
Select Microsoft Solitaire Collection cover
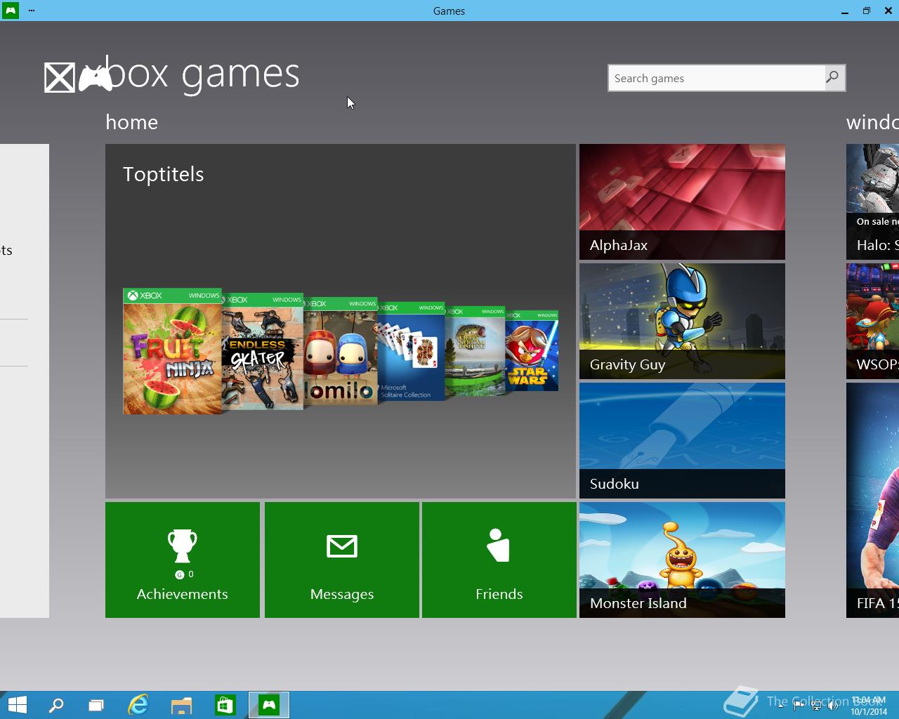pyautogui.click(x=411, y=351)
